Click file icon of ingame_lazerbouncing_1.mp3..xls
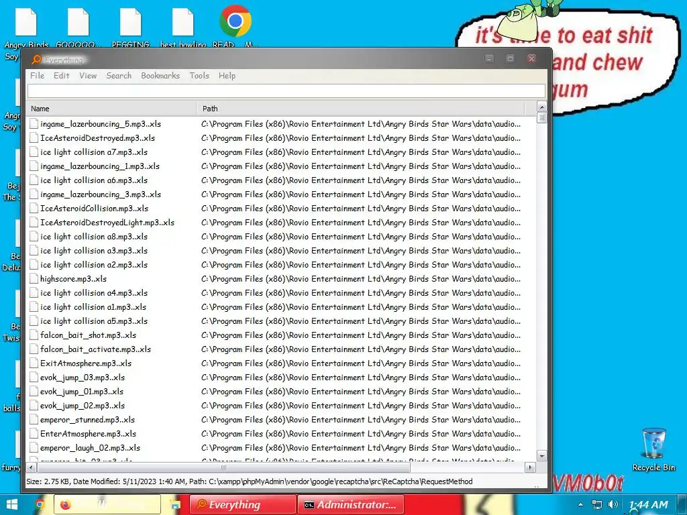Screen dimensions: 687x515 click(34, 166)
